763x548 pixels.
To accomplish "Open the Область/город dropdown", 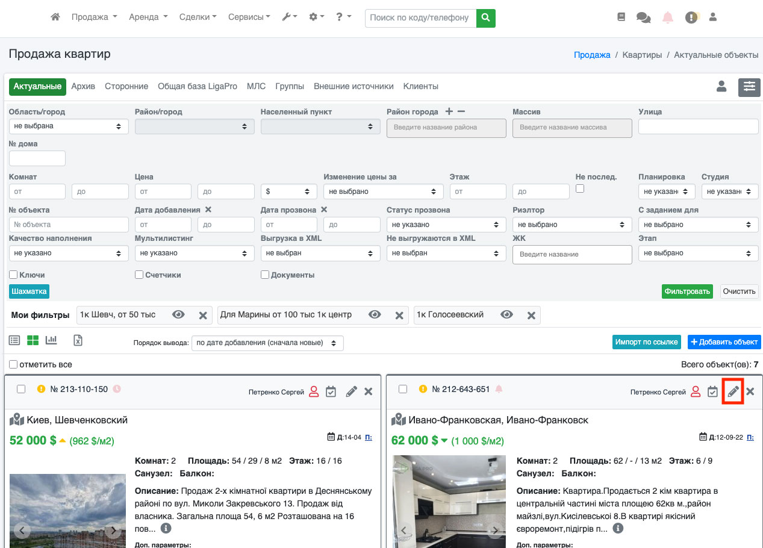I will (69, 126).
